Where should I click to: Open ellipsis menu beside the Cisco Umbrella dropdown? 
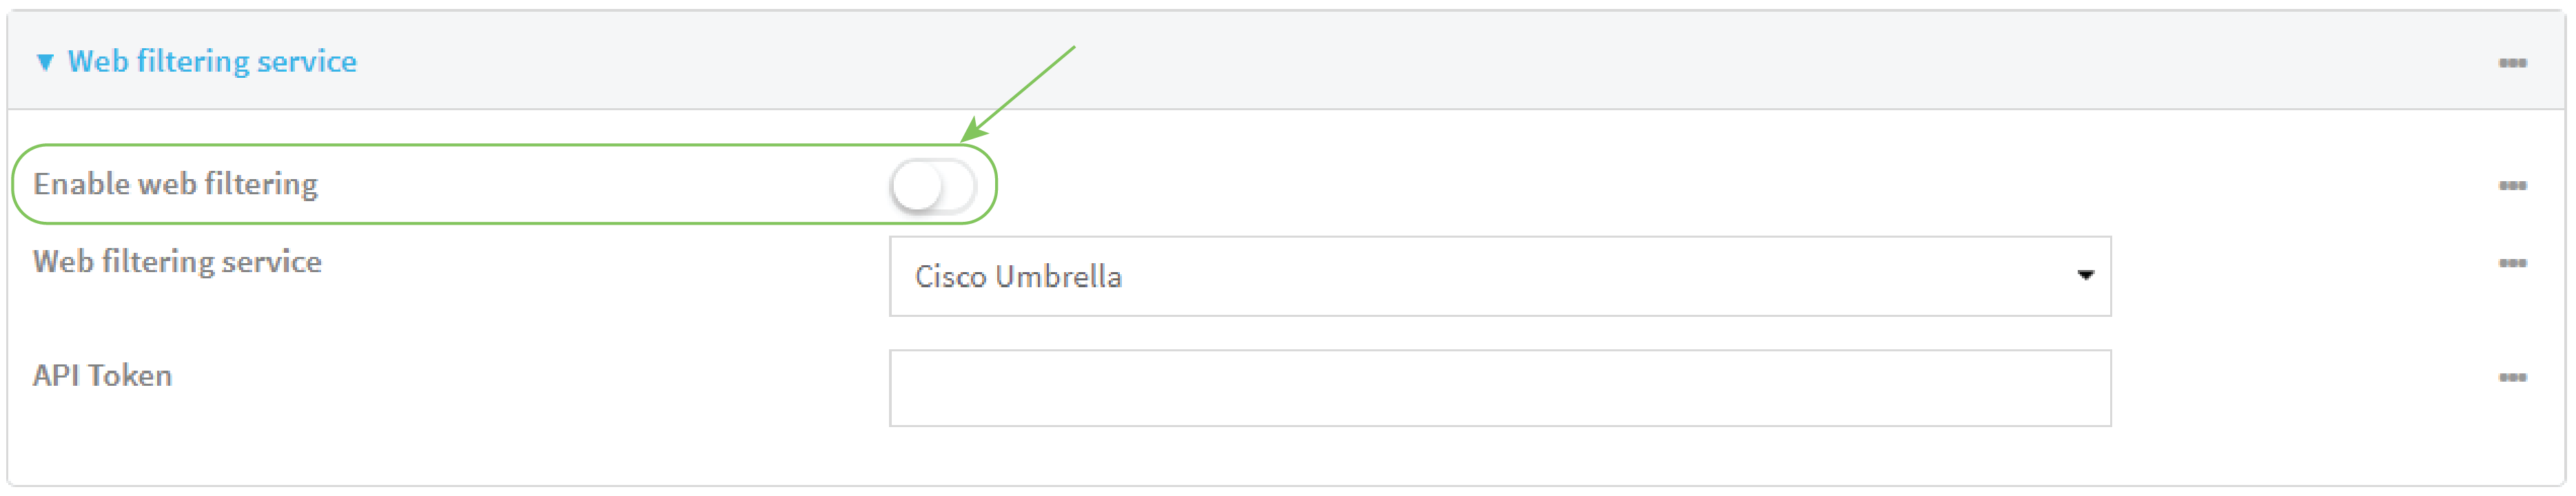2512,264
